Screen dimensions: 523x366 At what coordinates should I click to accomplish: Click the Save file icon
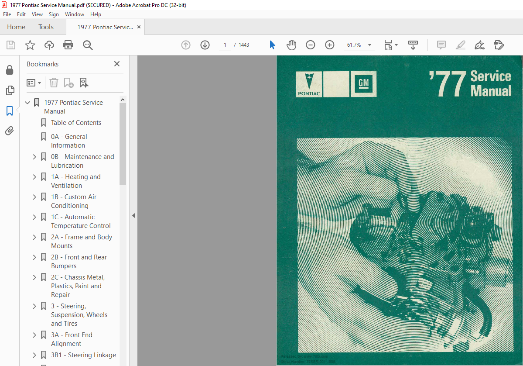11,45
